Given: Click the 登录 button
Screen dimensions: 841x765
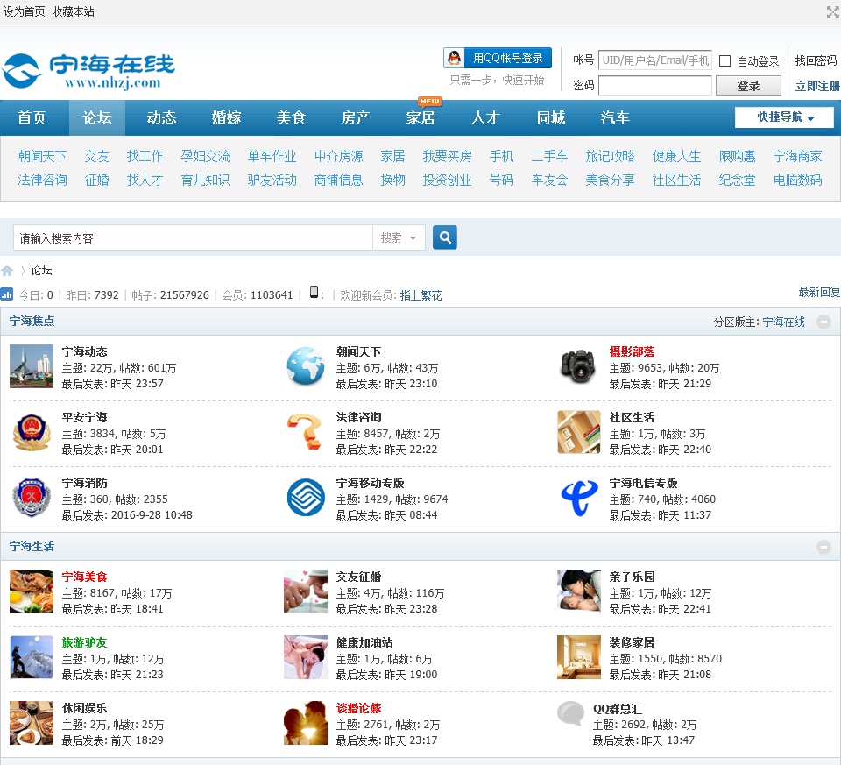Looking at the screenshot, I should (x=748, y=86).
